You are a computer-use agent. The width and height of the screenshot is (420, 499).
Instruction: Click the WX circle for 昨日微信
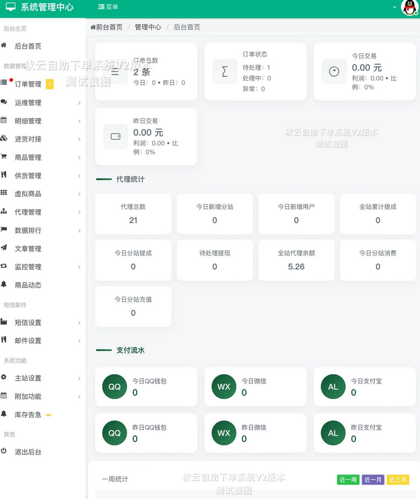pyautogui.click(x=224, y=433)
